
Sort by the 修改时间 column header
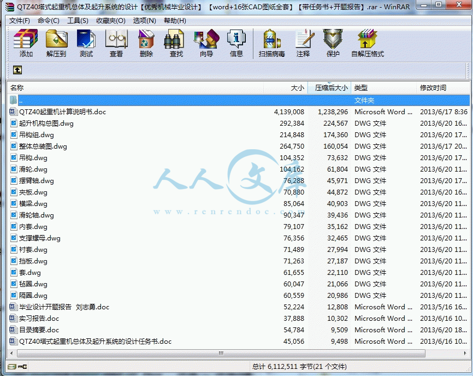pos(442,88)
